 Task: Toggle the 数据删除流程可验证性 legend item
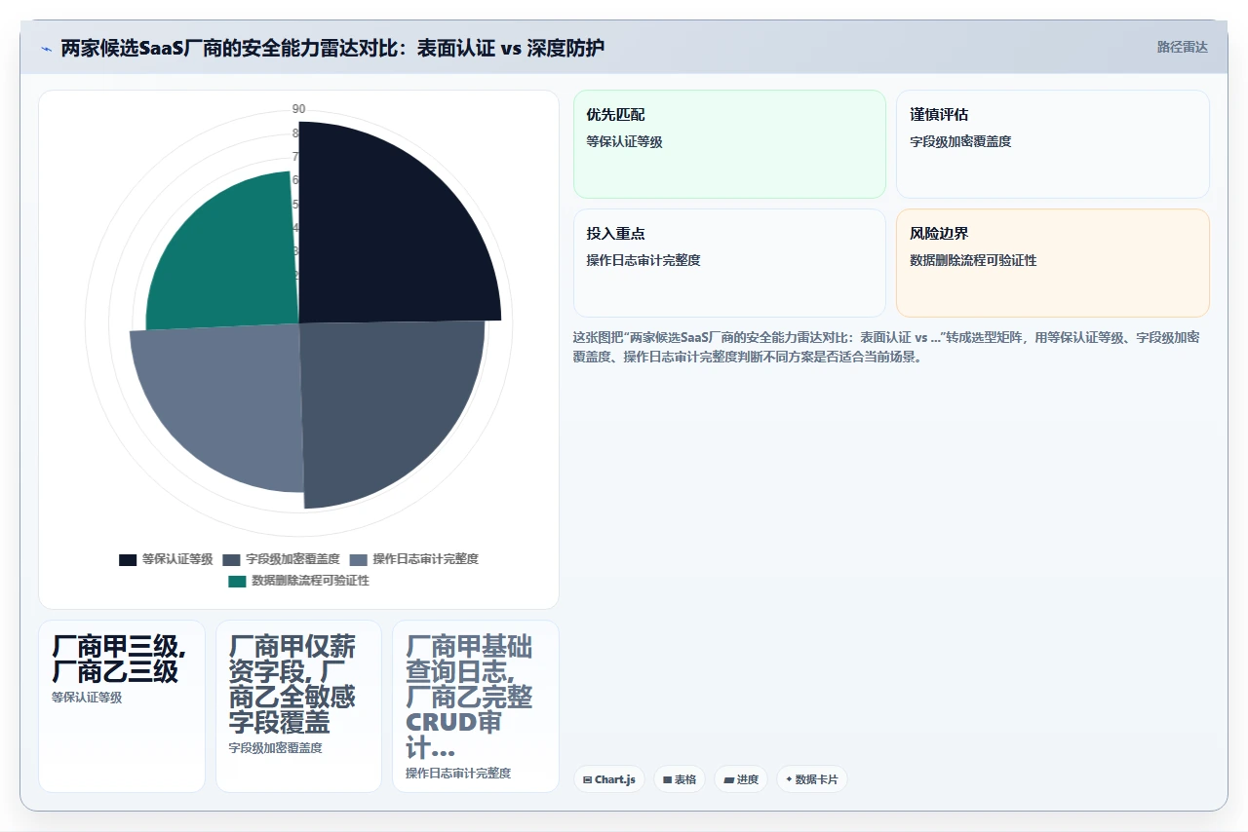[x=298, y=581]
